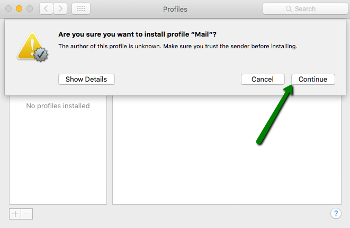
Task: Click the gray zoom window button
Action: [30, 8]
